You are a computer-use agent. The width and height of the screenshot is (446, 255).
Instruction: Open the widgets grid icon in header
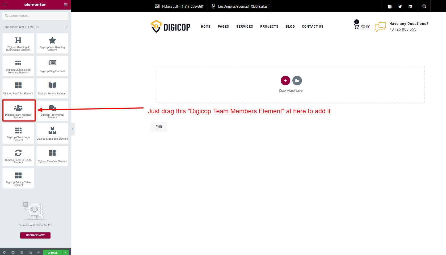click(66, 5)
